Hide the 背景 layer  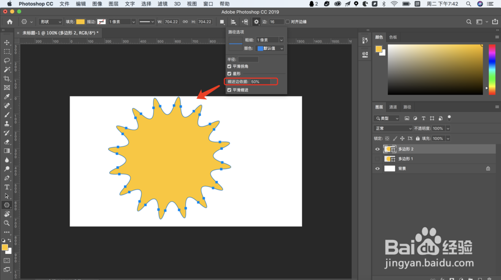pos(377,168)
